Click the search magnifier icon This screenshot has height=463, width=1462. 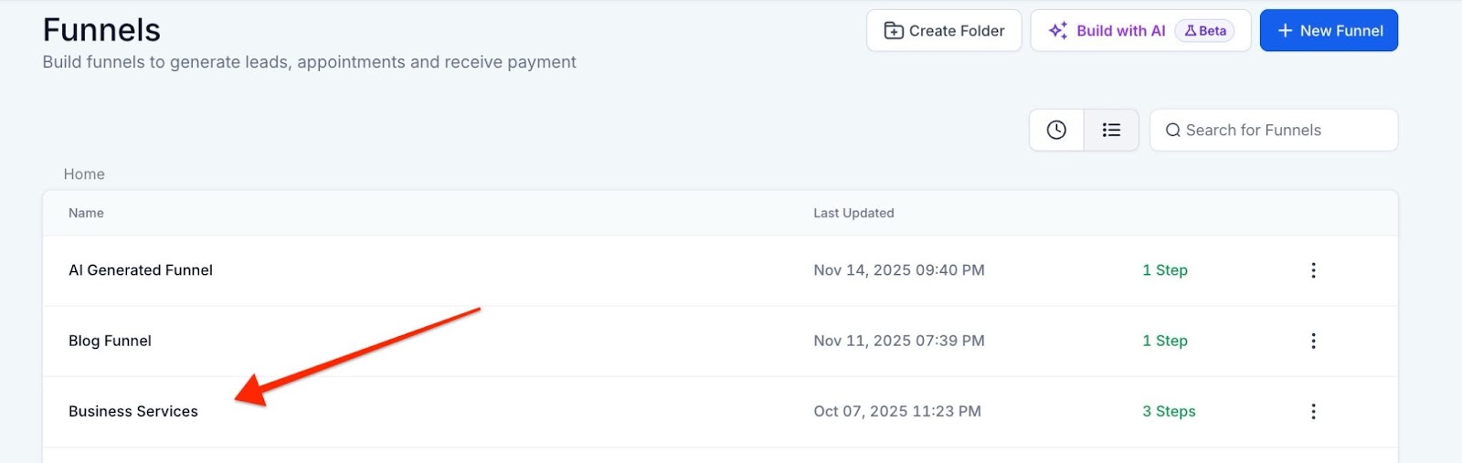(x=1173, y=131)
